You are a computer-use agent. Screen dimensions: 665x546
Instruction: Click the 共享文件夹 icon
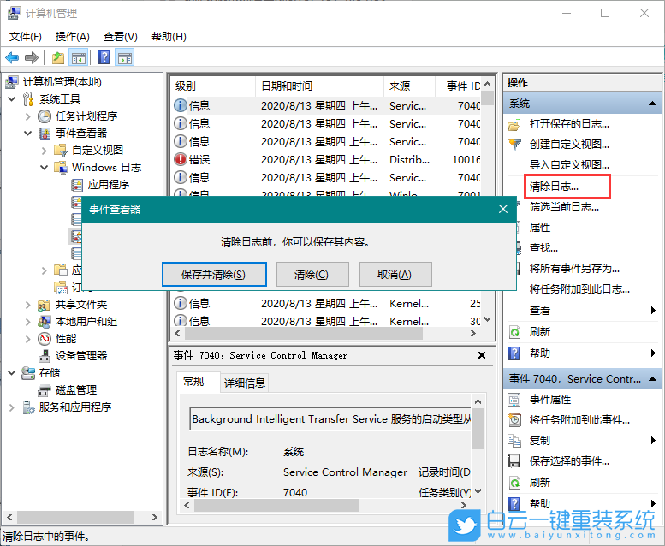[45, 305]
